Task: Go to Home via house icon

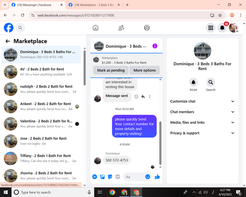Action: [95, 28]
